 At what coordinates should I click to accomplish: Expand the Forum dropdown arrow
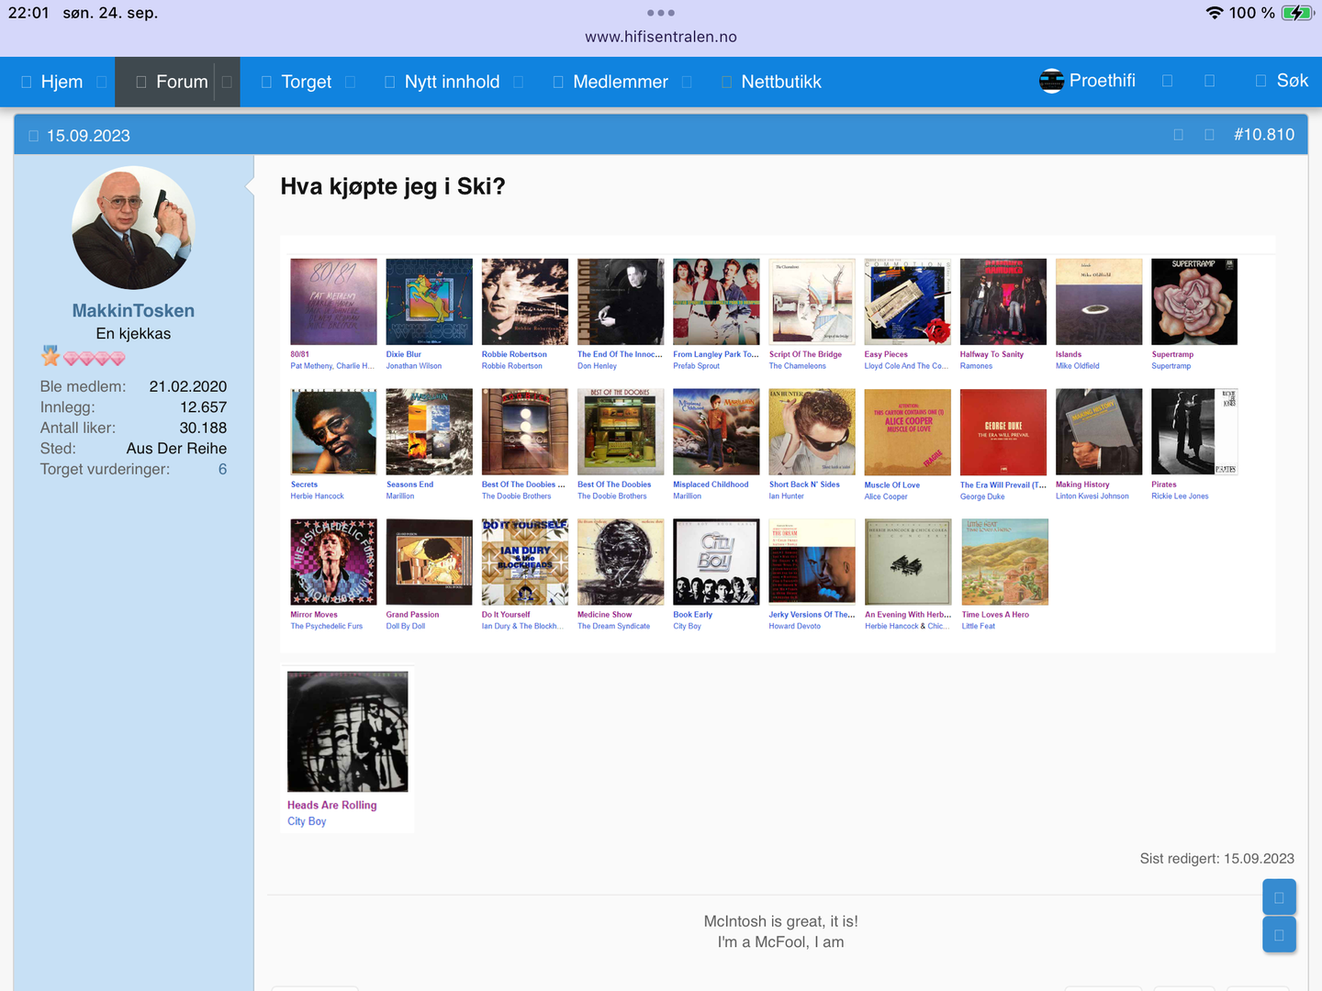point(227,82)
